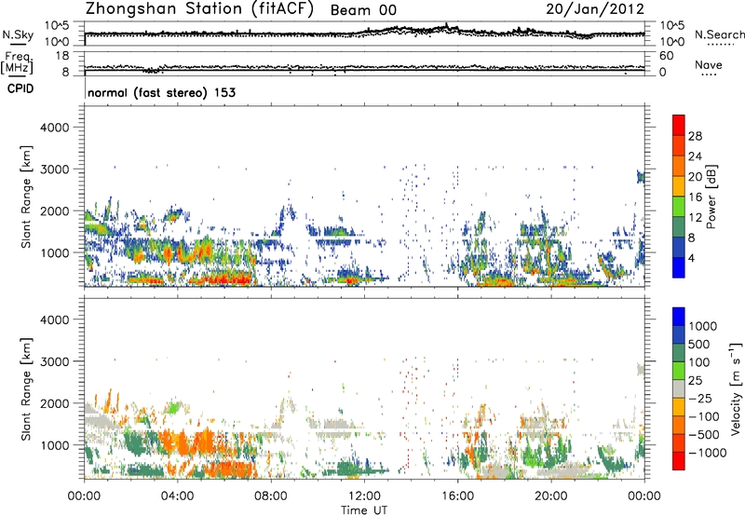Click the '20:00' time tick label
The image size is (745, 516).
551,496
